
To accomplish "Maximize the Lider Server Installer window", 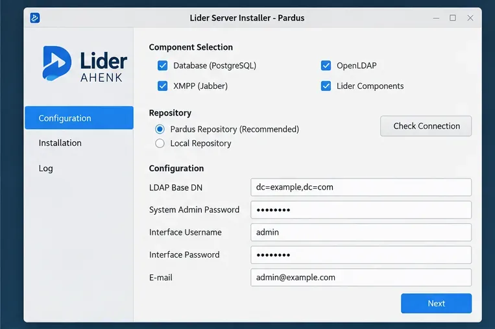I will click(x=453, y=18).
